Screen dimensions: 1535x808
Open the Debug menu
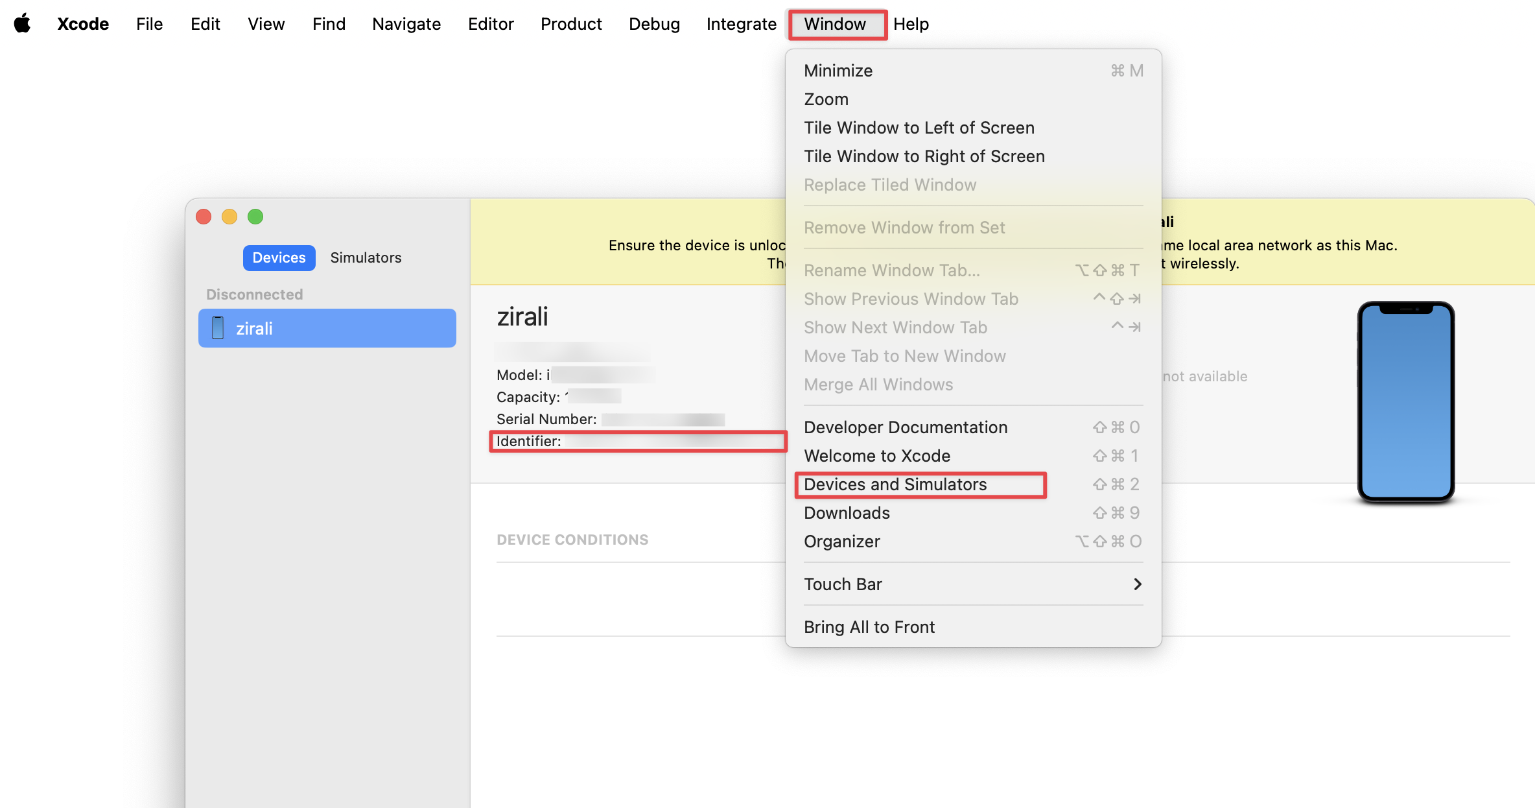point(654,24)
